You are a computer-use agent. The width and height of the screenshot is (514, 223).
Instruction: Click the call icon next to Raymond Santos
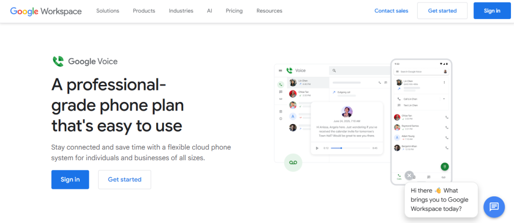(447, 127)
